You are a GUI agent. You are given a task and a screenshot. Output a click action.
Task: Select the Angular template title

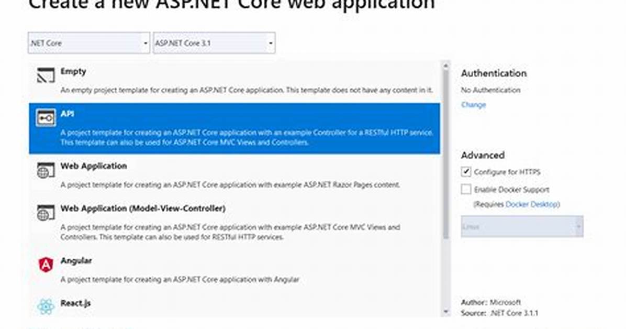[x=76, y=261]
